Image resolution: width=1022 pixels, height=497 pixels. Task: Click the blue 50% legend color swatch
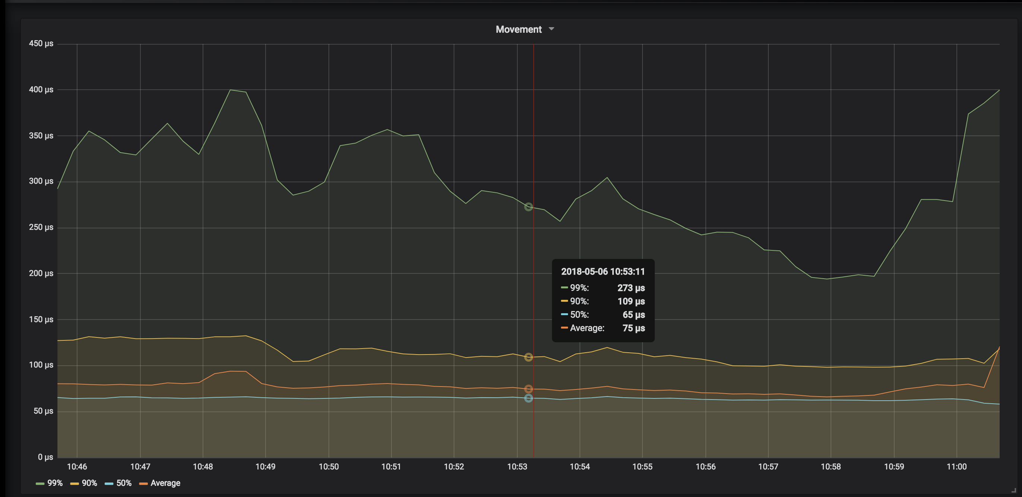click(x=109, y=484)
